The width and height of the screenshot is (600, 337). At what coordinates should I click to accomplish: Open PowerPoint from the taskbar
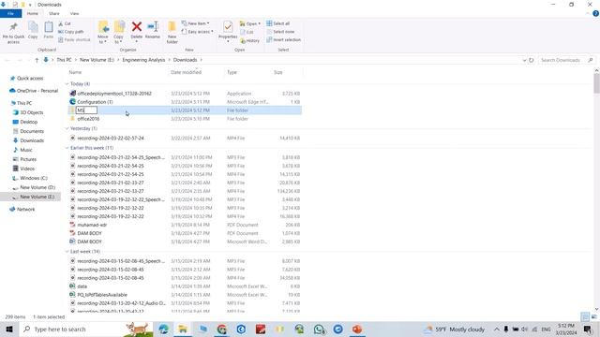tap(357, 329)
